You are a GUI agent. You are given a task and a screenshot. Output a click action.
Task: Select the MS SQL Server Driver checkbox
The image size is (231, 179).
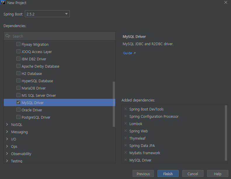18,95
